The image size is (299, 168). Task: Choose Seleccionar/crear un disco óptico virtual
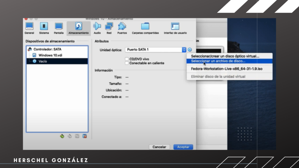[x=230, y=56]
